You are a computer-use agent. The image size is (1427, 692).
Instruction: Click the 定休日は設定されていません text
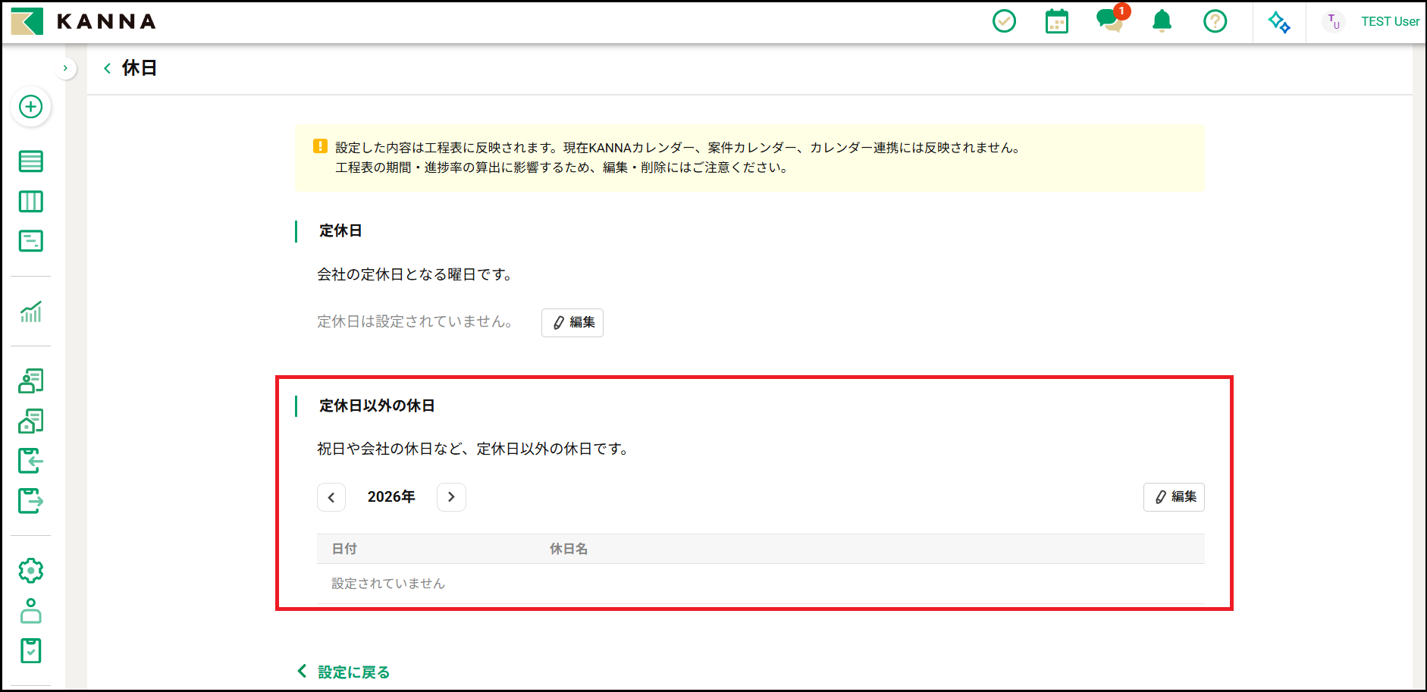pyautogui.click(x=416, y=322)
